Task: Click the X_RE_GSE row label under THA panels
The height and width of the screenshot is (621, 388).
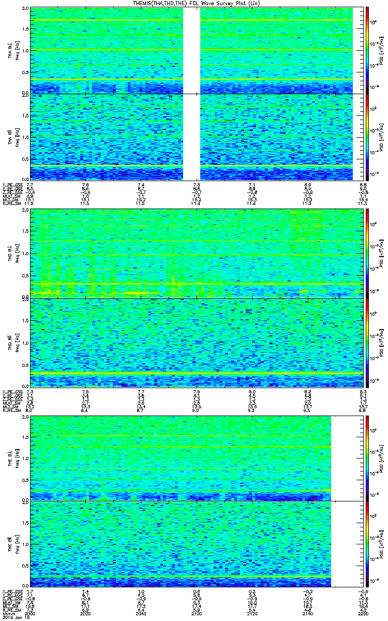Action: 11,184
